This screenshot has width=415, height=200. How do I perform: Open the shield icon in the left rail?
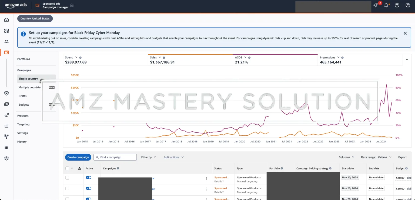[x=6, y=93]
